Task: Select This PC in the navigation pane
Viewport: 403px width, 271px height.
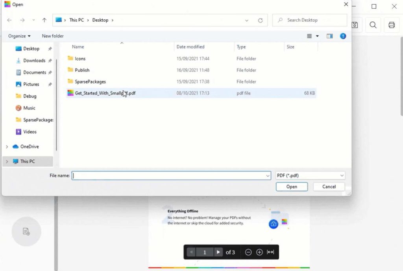Action: [x=27, y=161]
